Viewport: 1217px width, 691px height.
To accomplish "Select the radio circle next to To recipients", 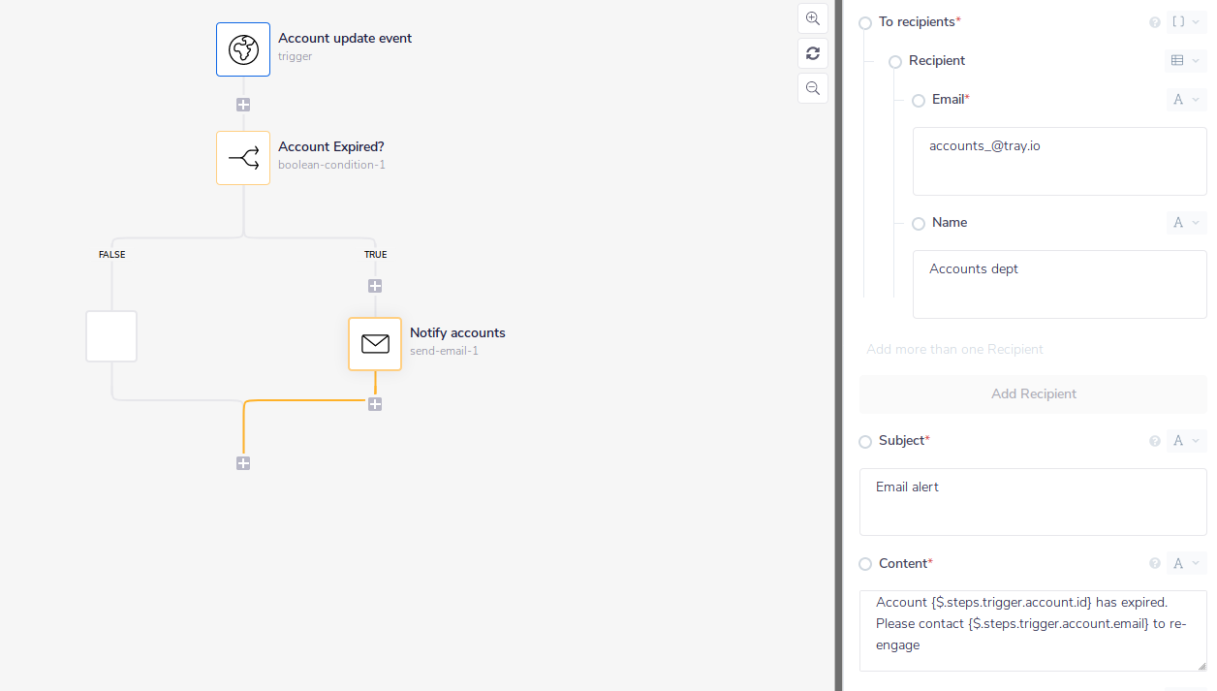I will (x=864, y=22).
